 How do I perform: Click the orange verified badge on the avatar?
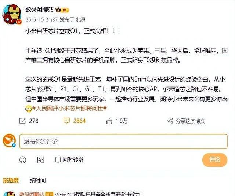click(x=19, y=22)
